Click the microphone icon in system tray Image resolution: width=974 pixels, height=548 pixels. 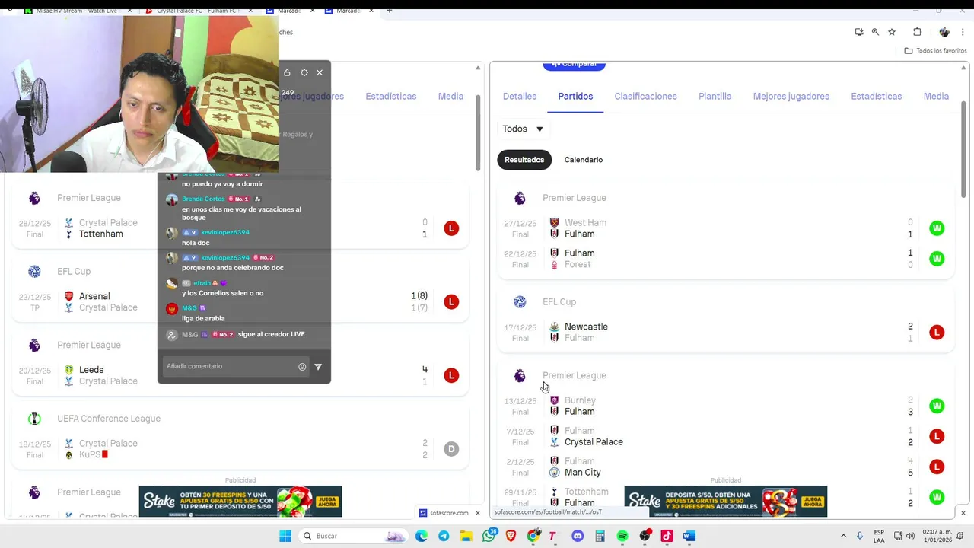click(860, 536)
